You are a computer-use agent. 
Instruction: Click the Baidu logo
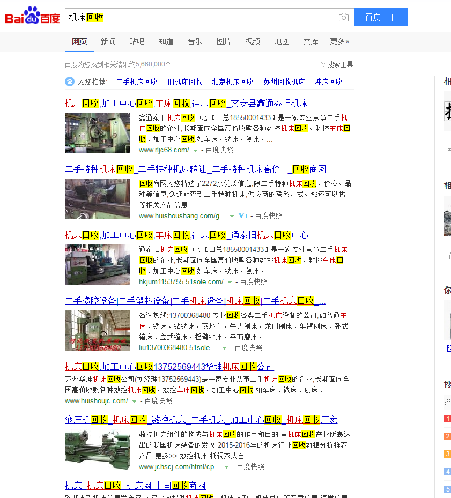click(x=32, y=15)
